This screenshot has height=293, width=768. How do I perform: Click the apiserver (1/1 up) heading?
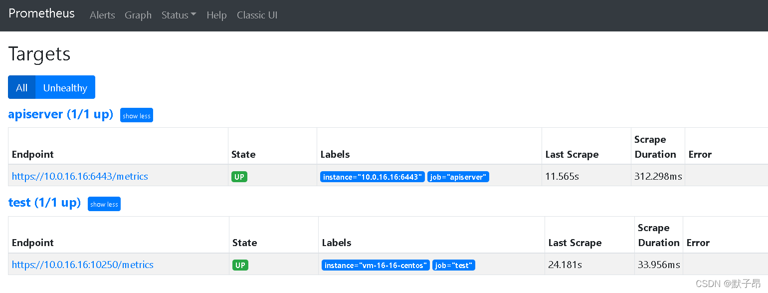(x=60, y=114)
